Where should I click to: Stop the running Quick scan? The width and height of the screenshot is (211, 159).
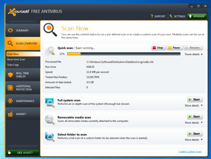click(x=159, y=48)
